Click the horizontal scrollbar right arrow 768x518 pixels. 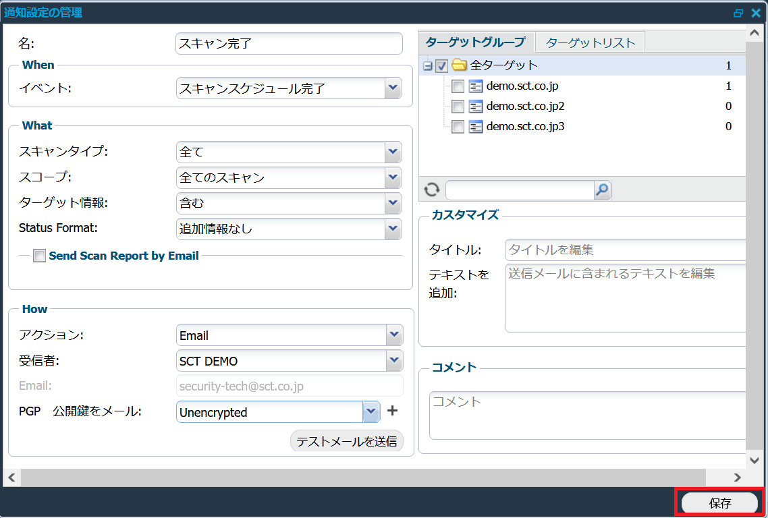pos(737,478)
